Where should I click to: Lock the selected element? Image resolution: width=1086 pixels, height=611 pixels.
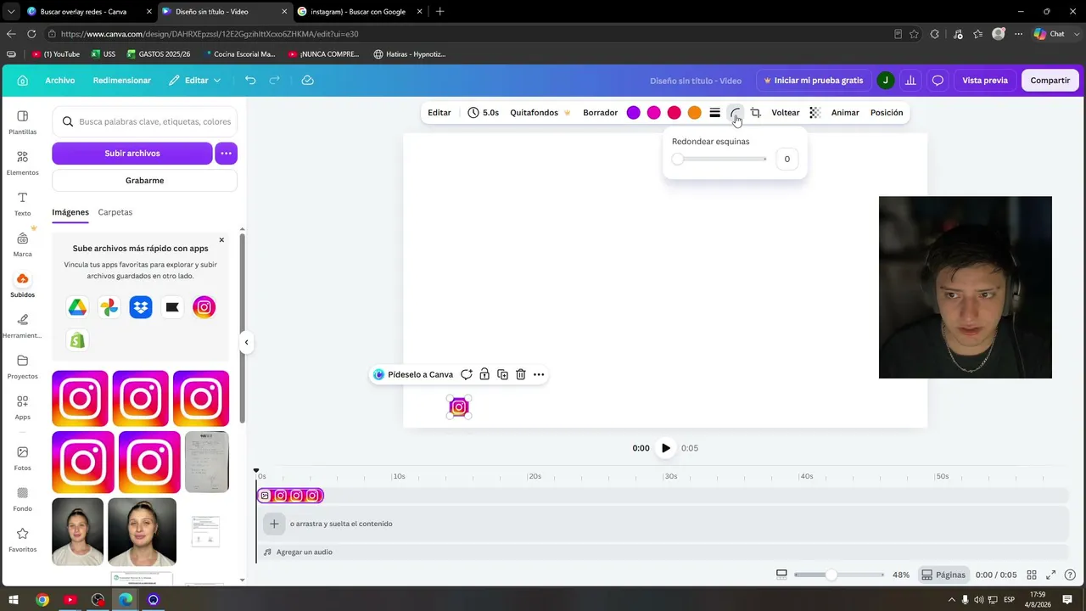(484, 374)
